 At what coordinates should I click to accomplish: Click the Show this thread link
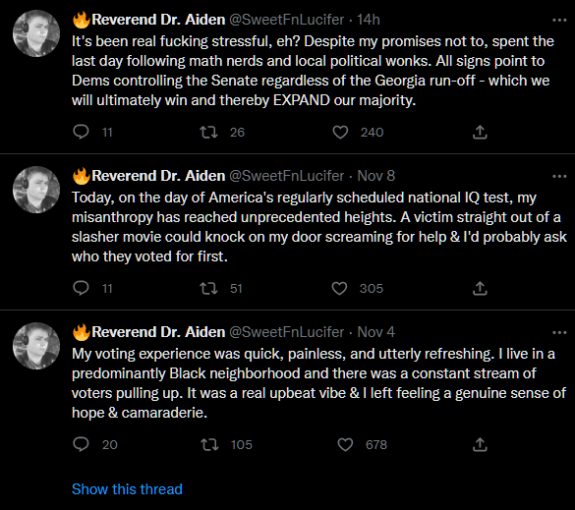point(127,489)
